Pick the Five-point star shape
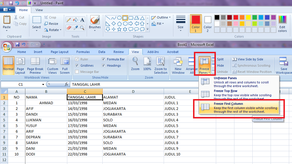Viewport: 292px width, 164px height. [x=119, y=29]
